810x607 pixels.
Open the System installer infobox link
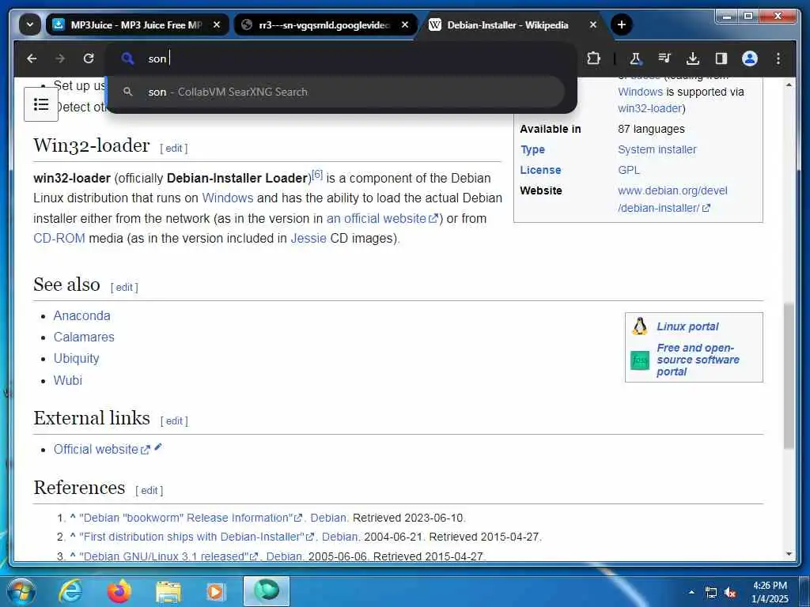tap(657, 149)
